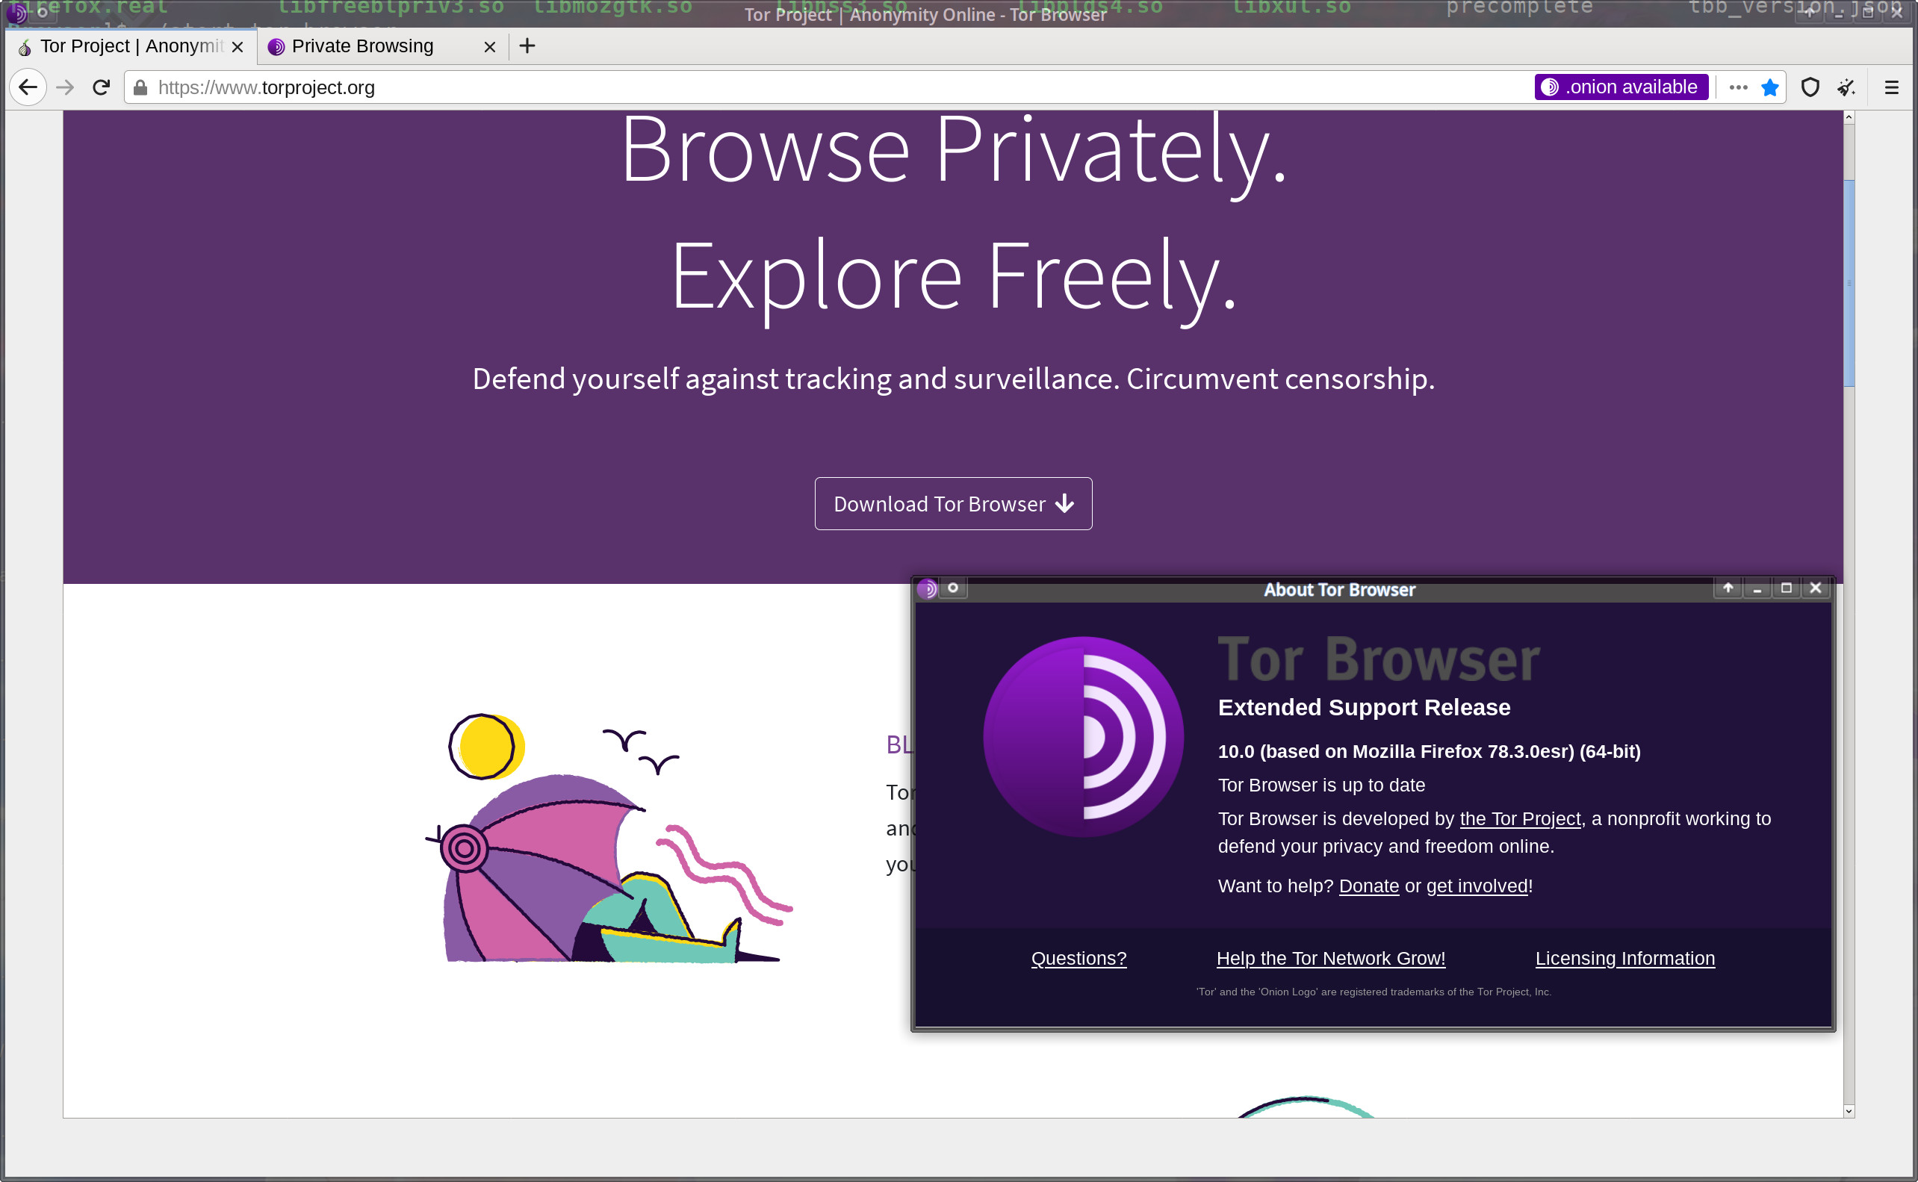Viewport: 1918px width, 1182px height.
Task: Click the 'Questions?' button in About dialog
Action: 1079,957
